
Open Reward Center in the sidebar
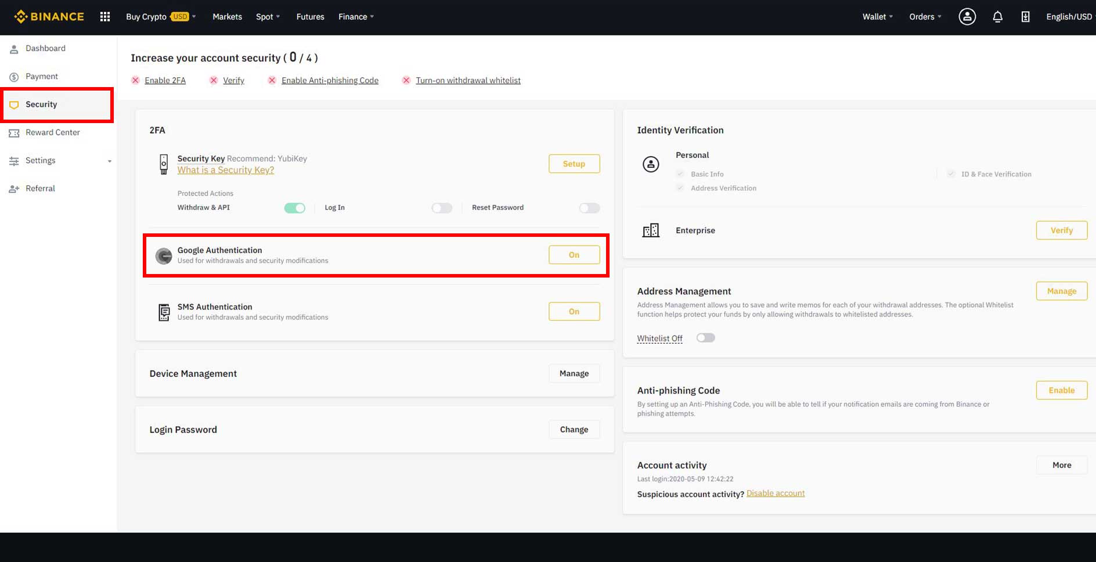[53, 132]
